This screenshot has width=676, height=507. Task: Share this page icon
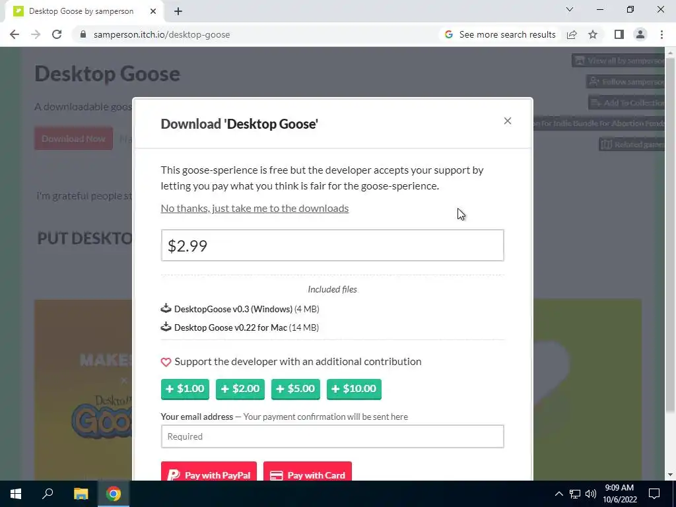[572, 34]
